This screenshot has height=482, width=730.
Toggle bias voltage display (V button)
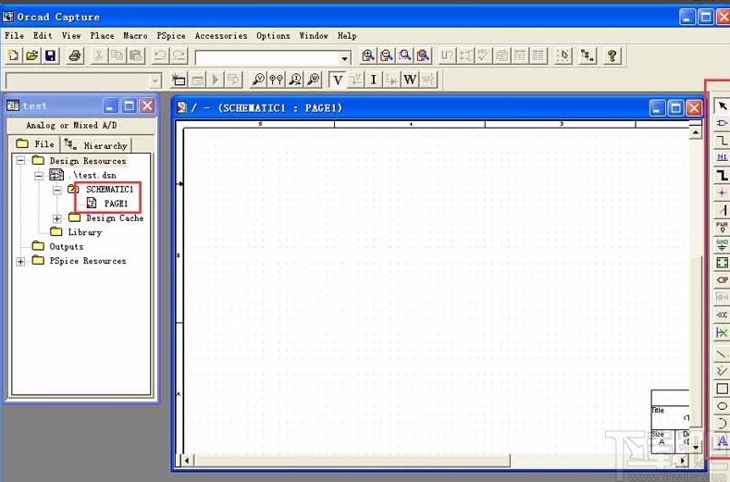[x=338, y=80]
